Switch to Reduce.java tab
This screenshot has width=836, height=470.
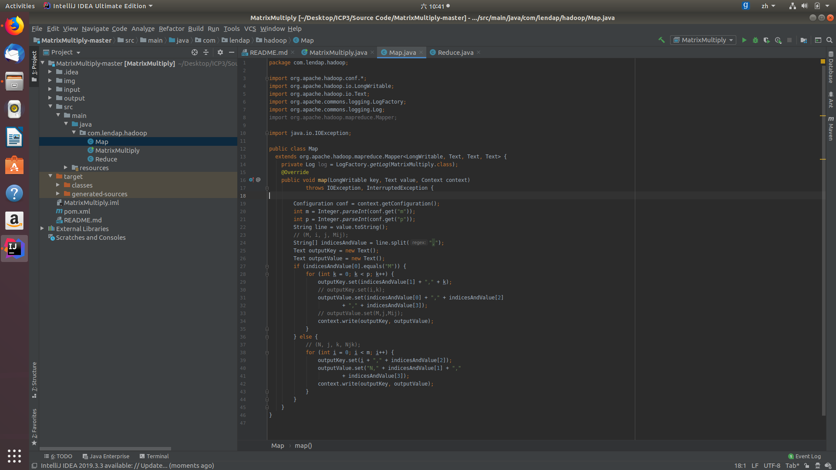click(455, 52)
